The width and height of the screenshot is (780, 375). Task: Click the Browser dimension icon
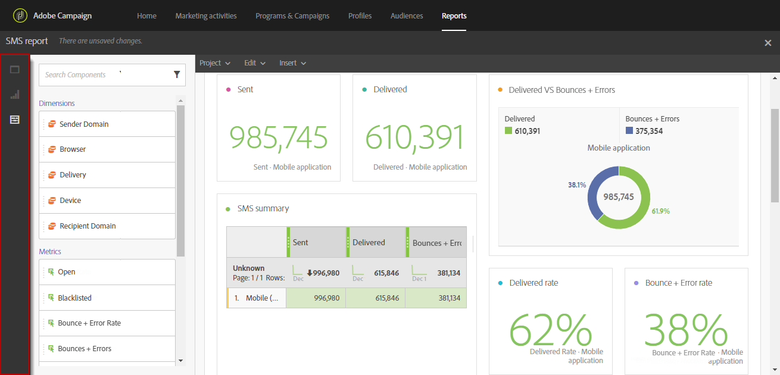click(x=52, y=149)
